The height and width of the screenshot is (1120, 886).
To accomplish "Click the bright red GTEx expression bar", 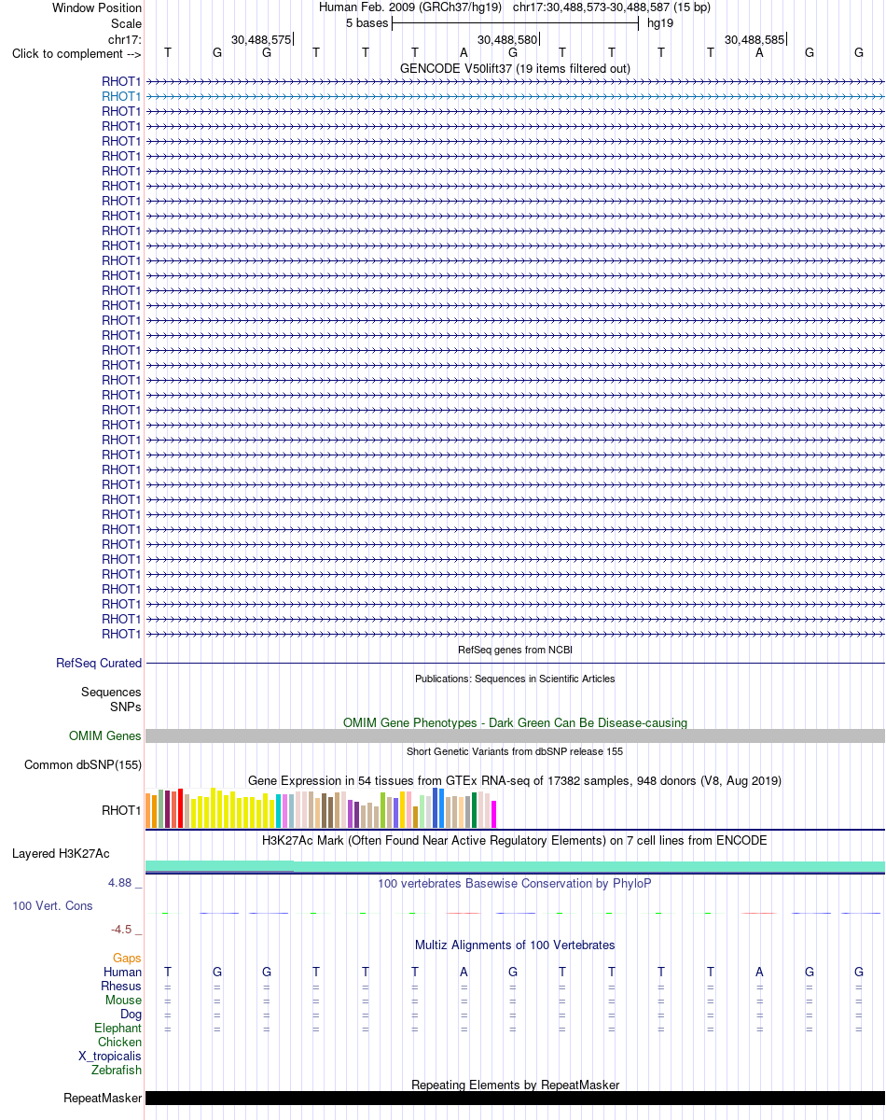I will point(180,808).
